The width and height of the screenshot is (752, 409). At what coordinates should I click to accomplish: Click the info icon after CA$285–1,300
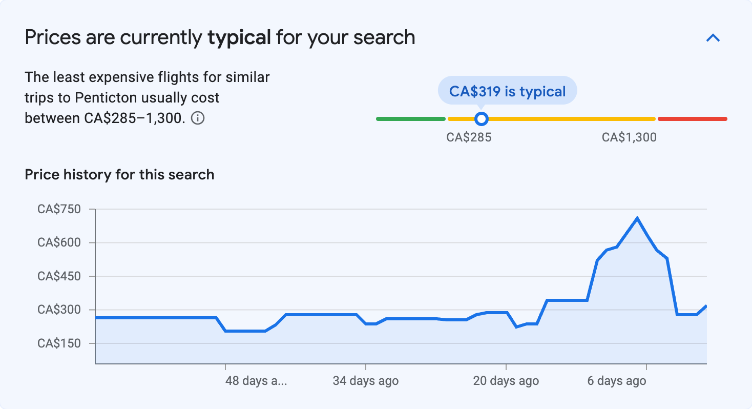pos(198,118)
